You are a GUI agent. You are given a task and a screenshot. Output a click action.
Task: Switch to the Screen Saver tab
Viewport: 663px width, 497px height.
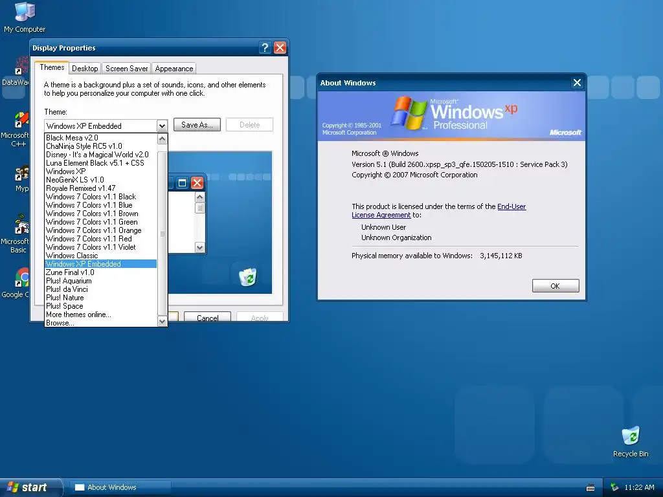pos(126,69)
